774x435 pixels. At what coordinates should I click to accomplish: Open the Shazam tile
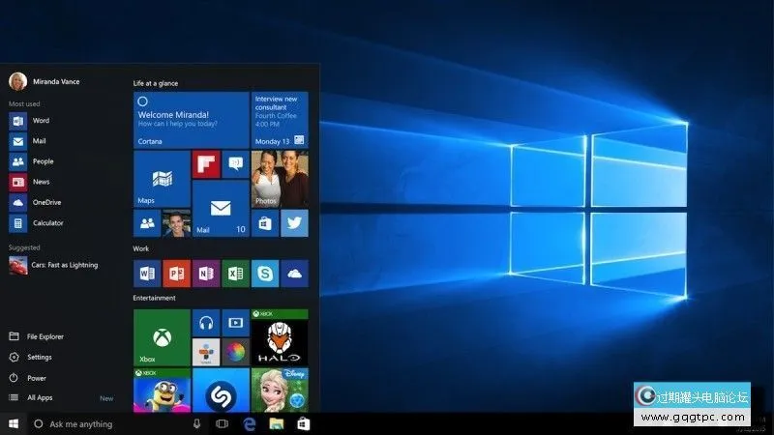point(221,391)
